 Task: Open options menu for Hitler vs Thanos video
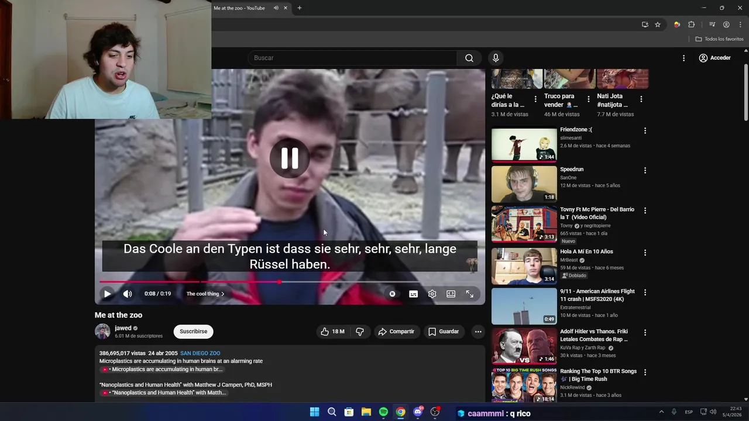pos(645,332)
